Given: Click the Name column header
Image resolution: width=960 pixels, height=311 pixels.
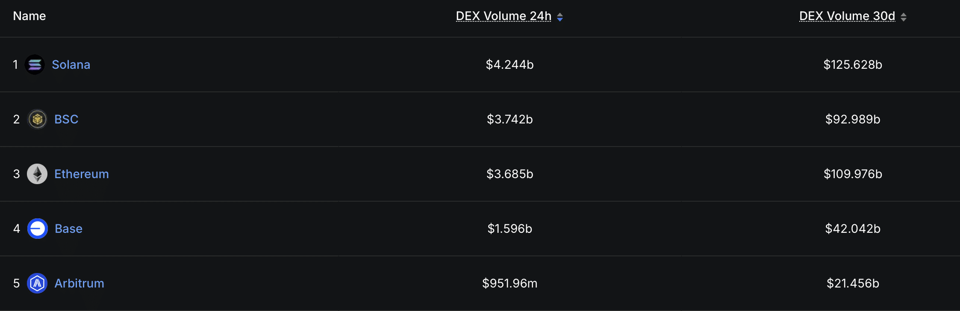Looking at the screenshot, I should [29, 16].
